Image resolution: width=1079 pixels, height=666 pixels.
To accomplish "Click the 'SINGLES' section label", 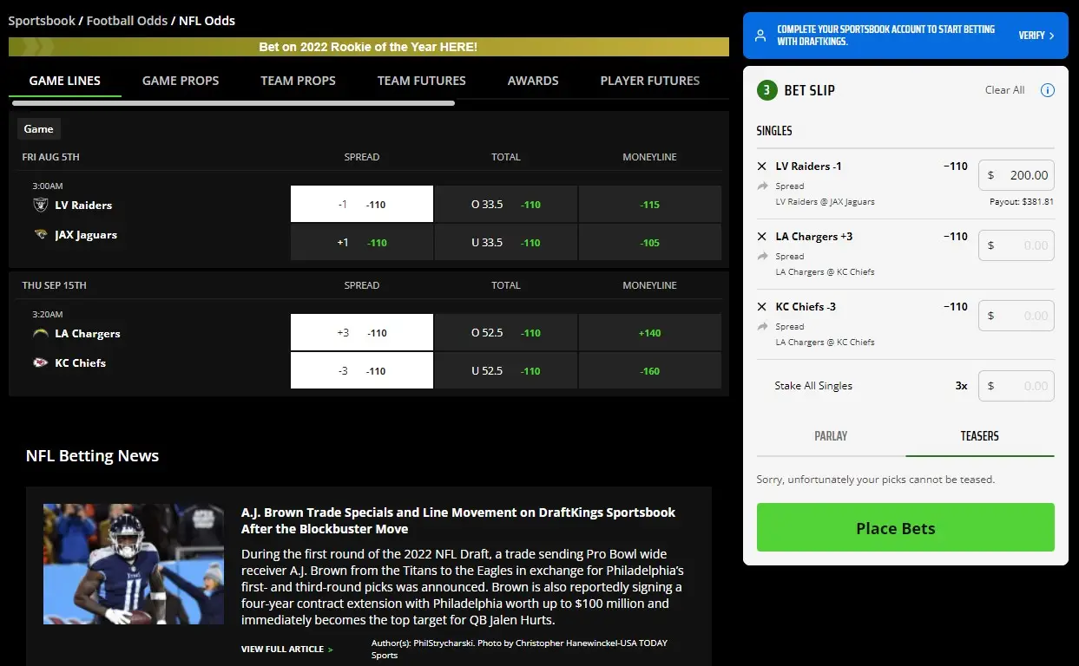I will pyautogui.click(x=774, y=131).
